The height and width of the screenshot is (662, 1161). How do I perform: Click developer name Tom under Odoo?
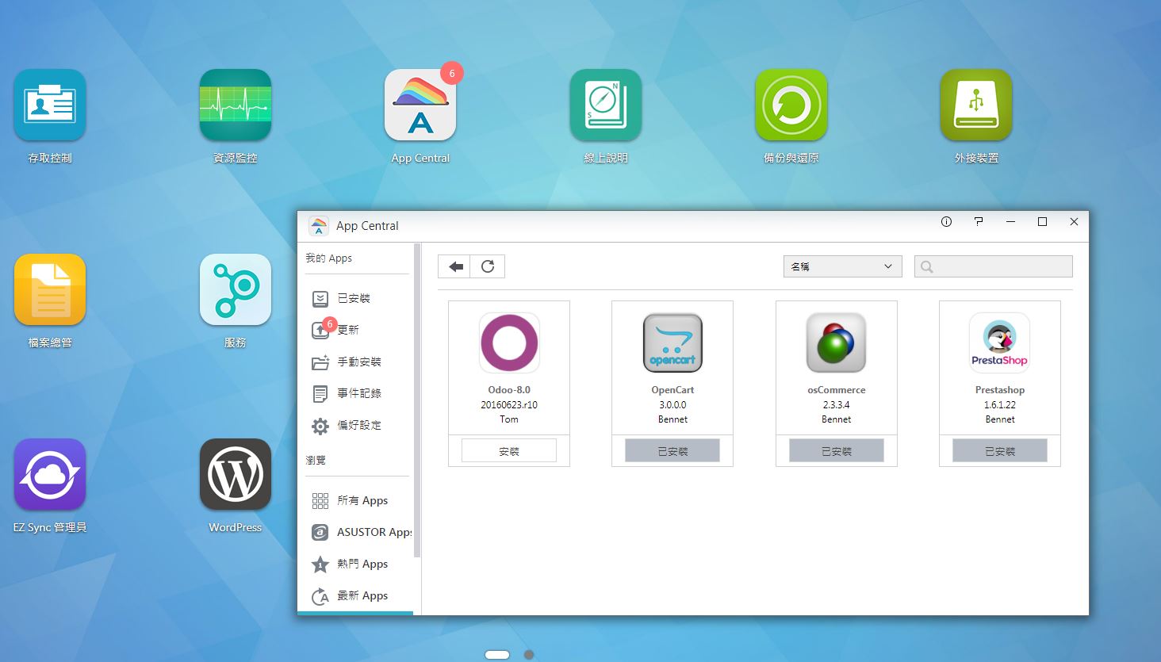click(x=509, y=419)
